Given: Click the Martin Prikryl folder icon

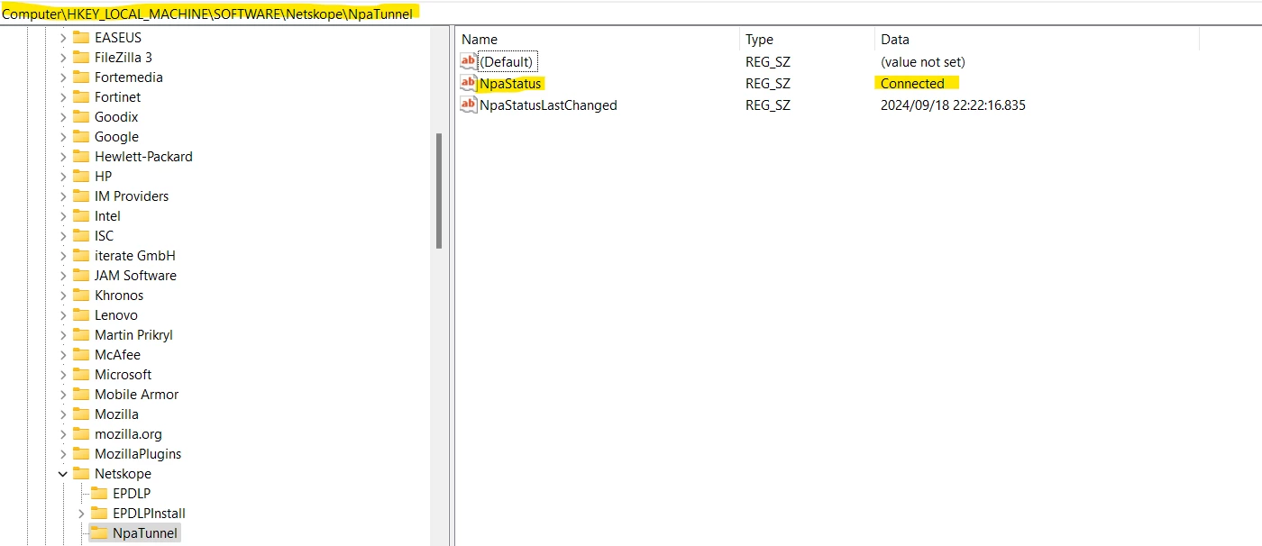Looking at the screenshot, I should (x=81, y=335).
